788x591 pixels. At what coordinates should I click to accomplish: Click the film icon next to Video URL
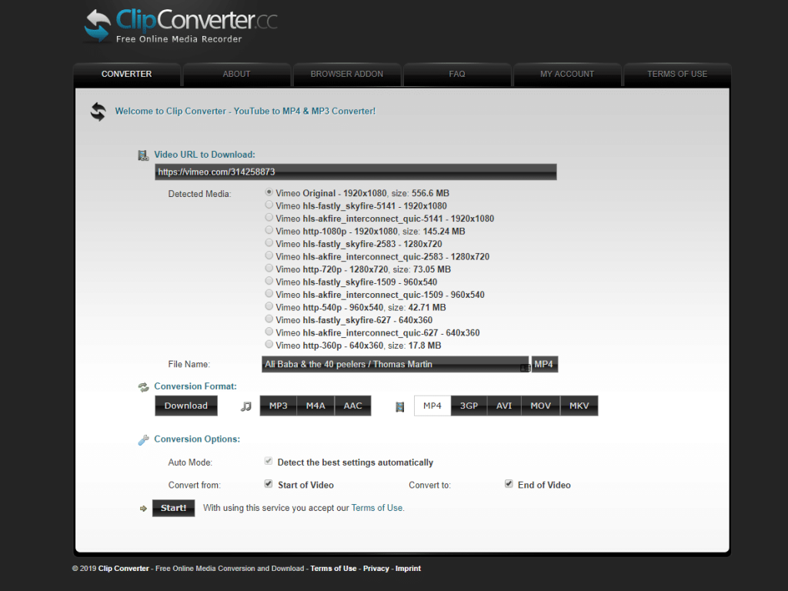coord(143,155)
